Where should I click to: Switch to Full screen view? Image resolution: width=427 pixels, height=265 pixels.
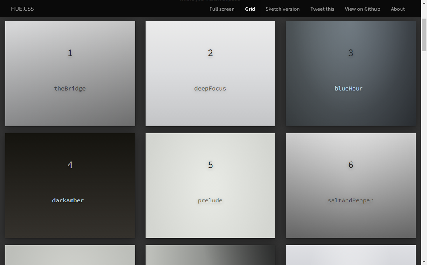pyautogui.click(x=222, y=9)
